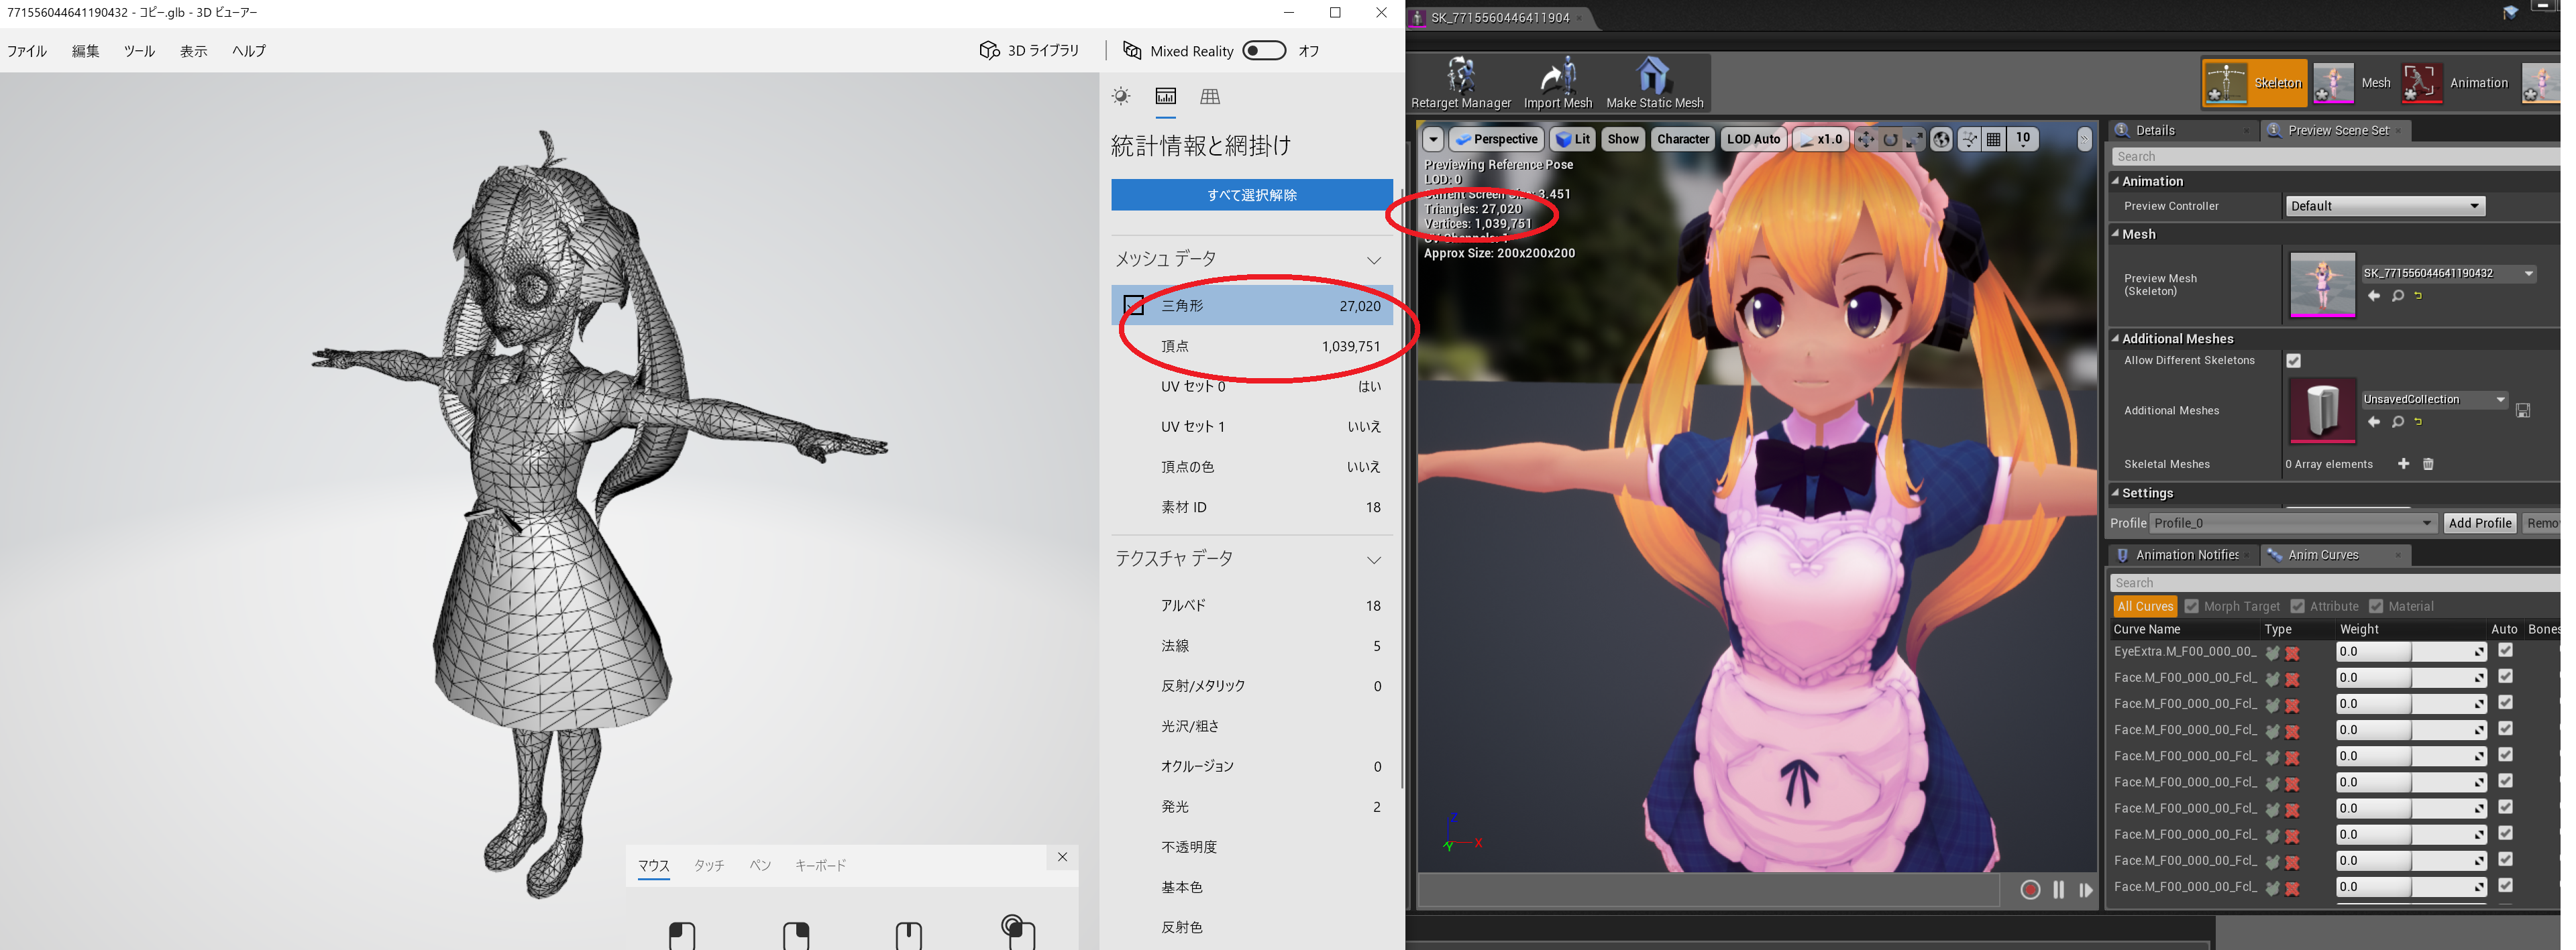
Task: Switch to the Anim Curves tab
Action: coord(2322,555)
